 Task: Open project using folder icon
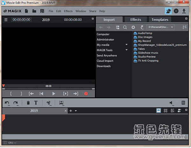[x=34, y=11]
